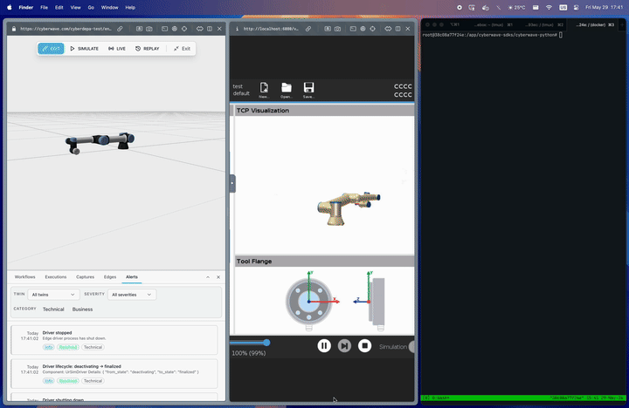The width and height of the screenshot is (629, 408).
Task: Click the info icon beside localhost URL
Action: [x=237, y=29]
